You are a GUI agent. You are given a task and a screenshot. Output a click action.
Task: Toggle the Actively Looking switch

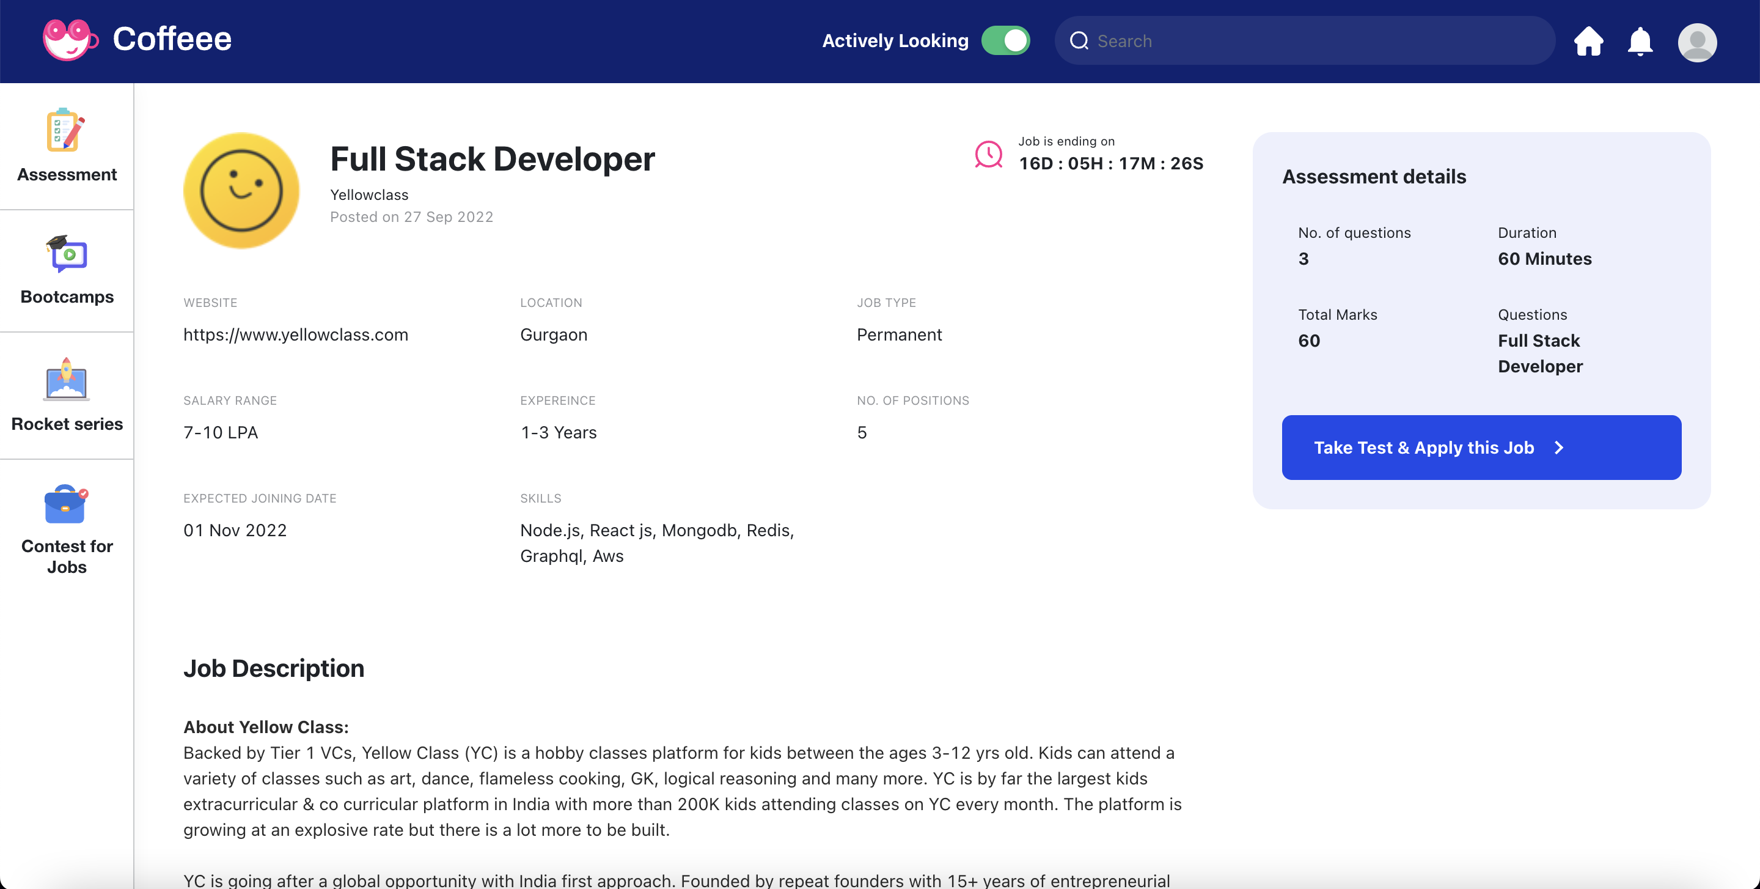point(1006,40)
